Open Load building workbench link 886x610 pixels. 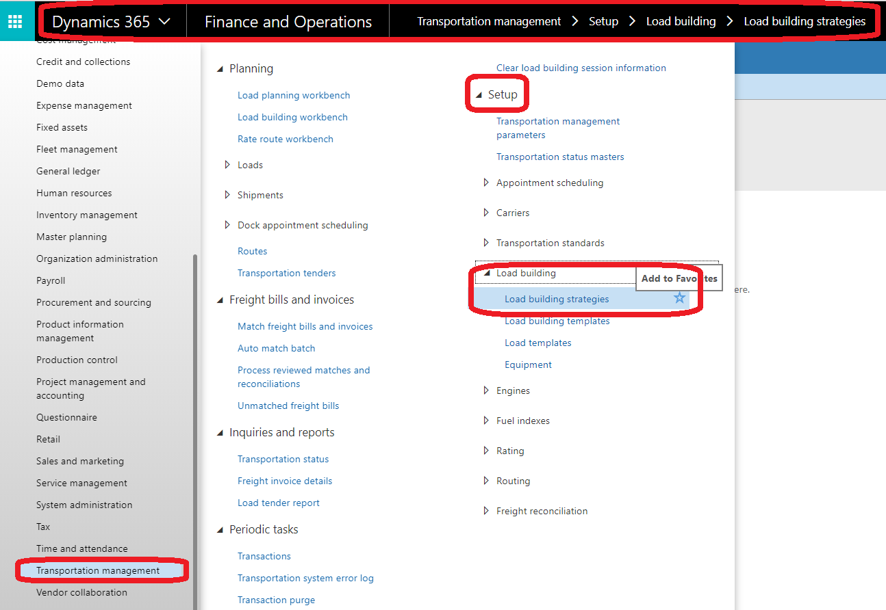tap(292, 117)
